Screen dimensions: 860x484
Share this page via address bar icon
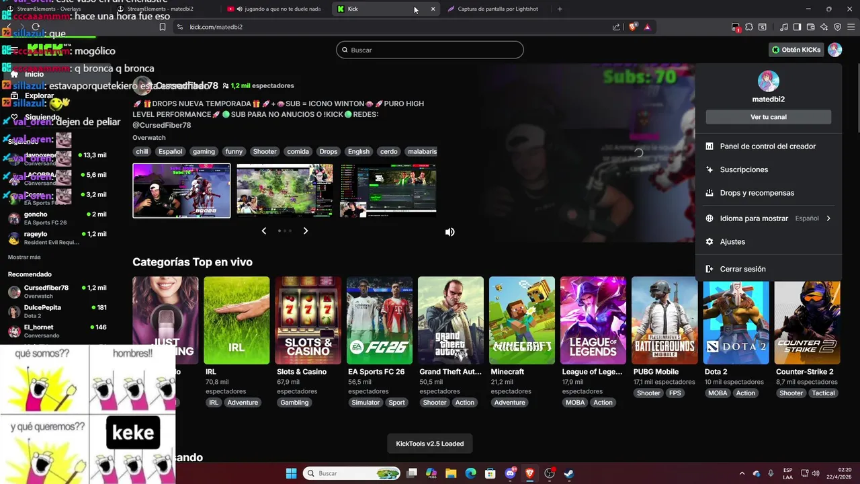(x=616, y=27)
